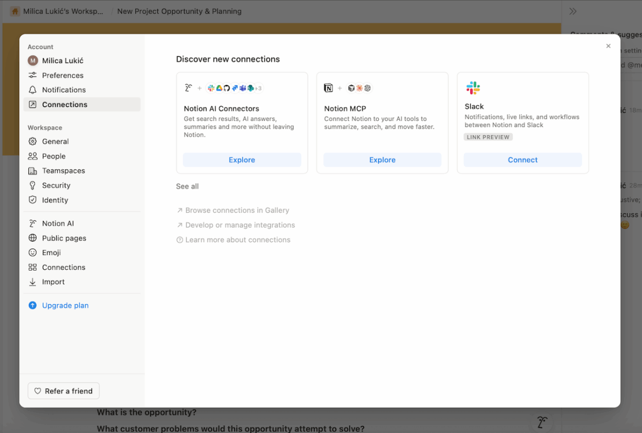Click the Notion logo on the Notion MCP card
This screenshot has width=642, height=433.
click(329, 88)
